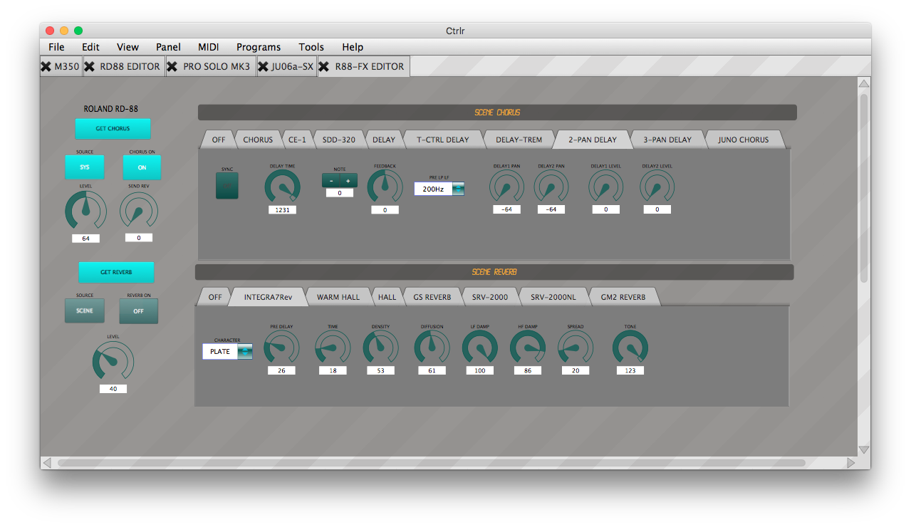Select the CHORUS effect tab
Image resolution: width=911 pixels, height=527 pixels.
coord(258,140)
